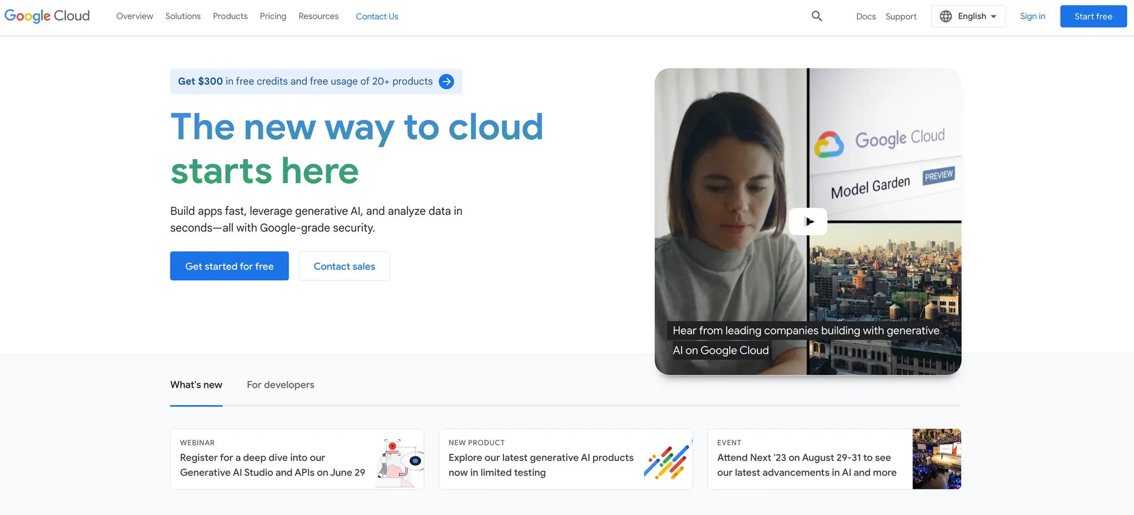This screenshot has height=515, width=1134.
Task: Open the Products menu
Action: click(230, 17)
